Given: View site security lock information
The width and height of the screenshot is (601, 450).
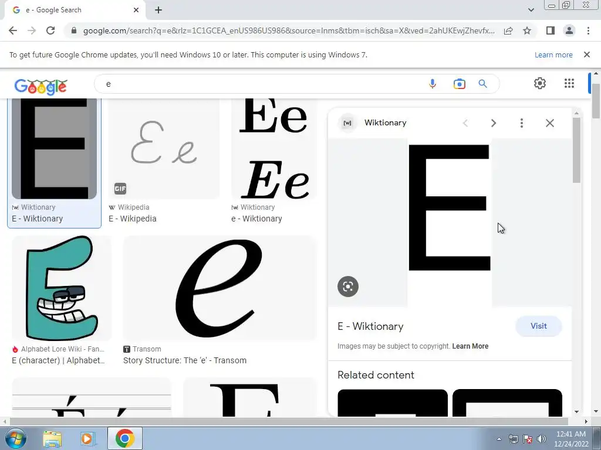Looking at the screenshot, I should 74,30.
